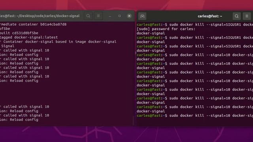Click last prompt line in right terminal

point(195,116)
